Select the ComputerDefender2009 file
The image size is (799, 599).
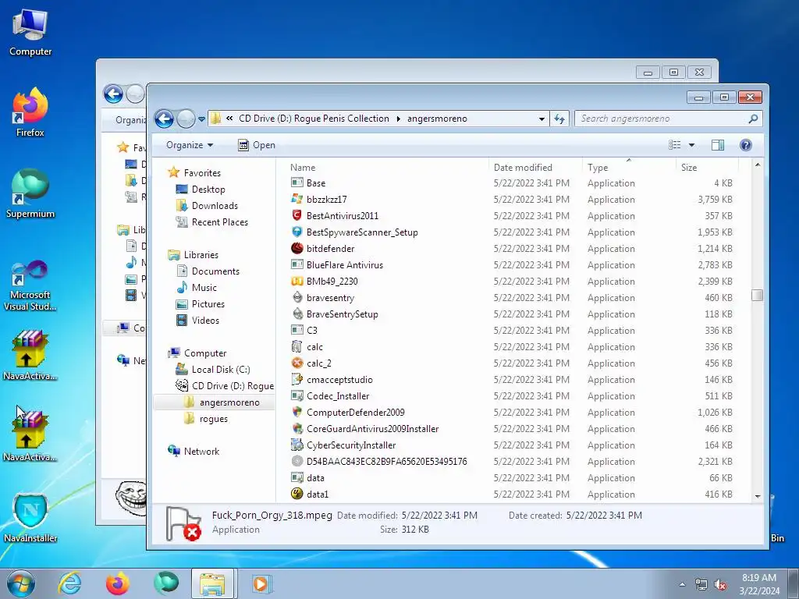coord(355,412)
